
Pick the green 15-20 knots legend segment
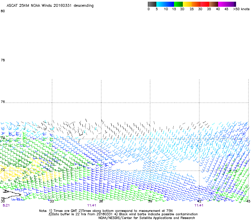178,4
